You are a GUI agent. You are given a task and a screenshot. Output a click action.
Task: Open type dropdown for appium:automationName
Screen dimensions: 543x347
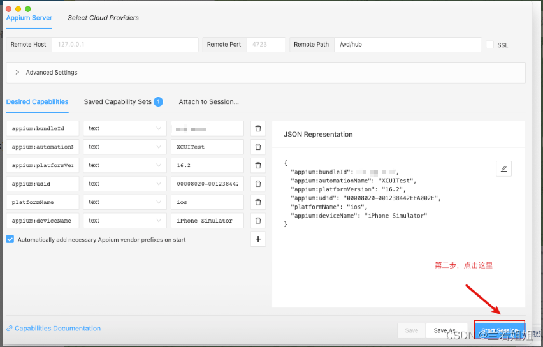pyautogui.click(x=125, y=147)
